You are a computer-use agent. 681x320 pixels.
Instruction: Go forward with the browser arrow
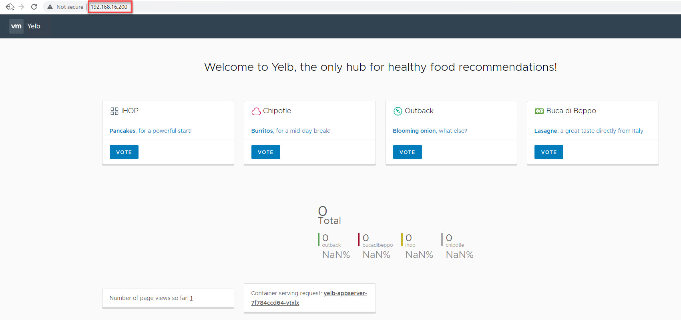(x=21, y=7)
